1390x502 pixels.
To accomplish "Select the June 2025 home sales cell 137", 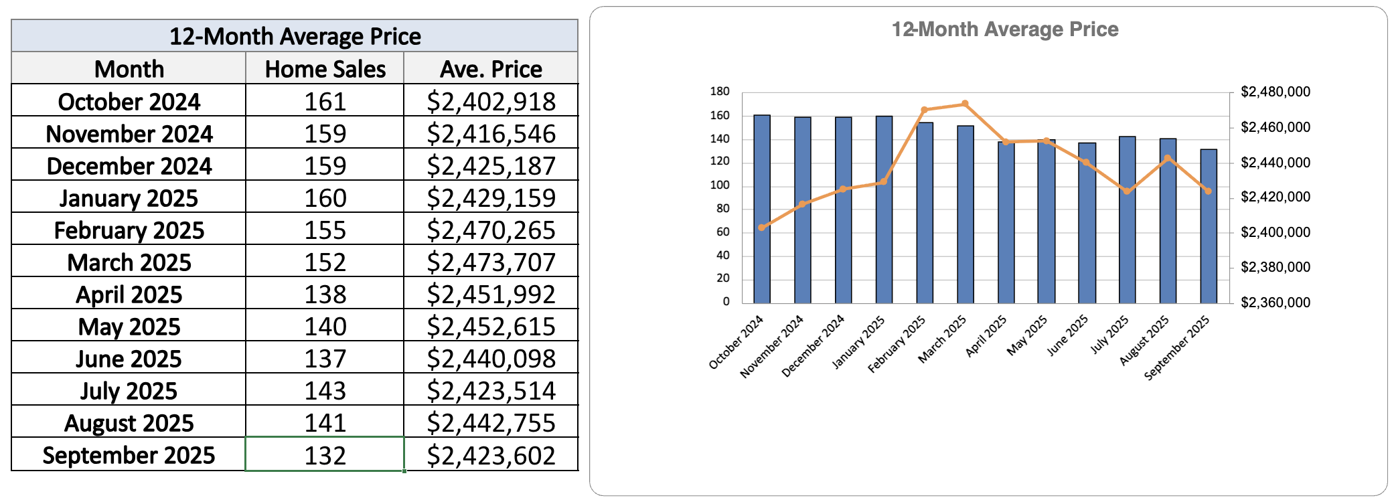I will coord(325,359).
